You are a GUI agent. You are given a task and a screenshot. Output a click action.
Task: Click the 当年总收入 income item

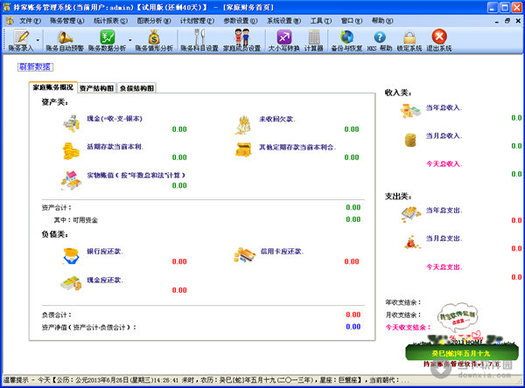click(x=443, y=108)
